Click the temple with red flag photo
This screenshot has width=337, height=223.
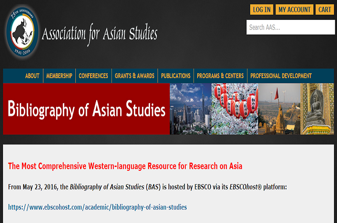coord(279,109)
